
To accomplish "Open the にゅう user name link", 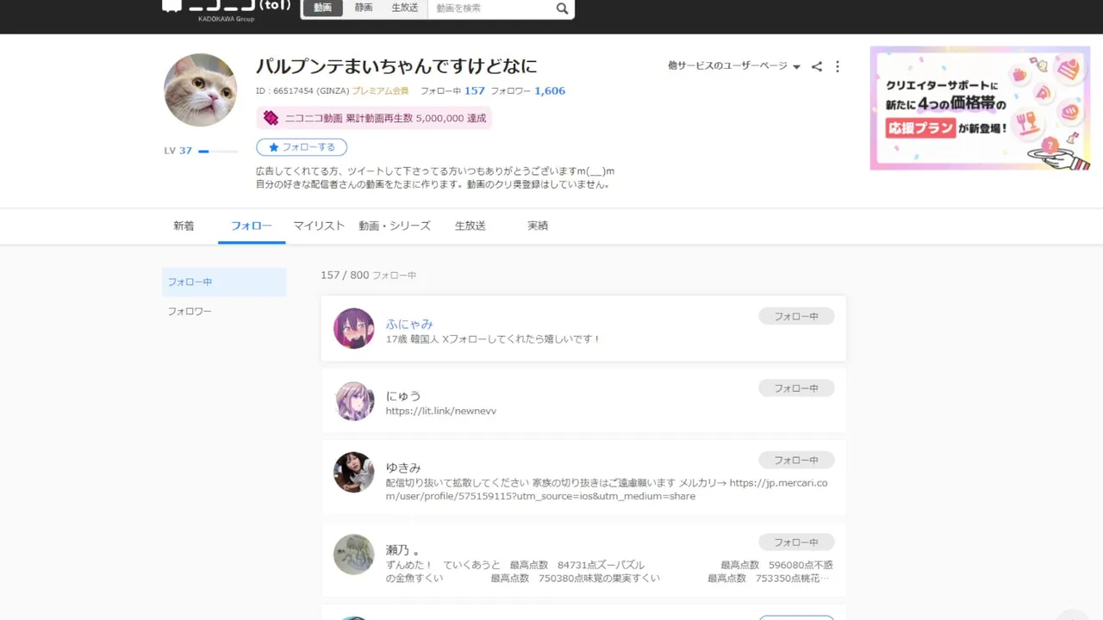I will [x=403, y=396].
